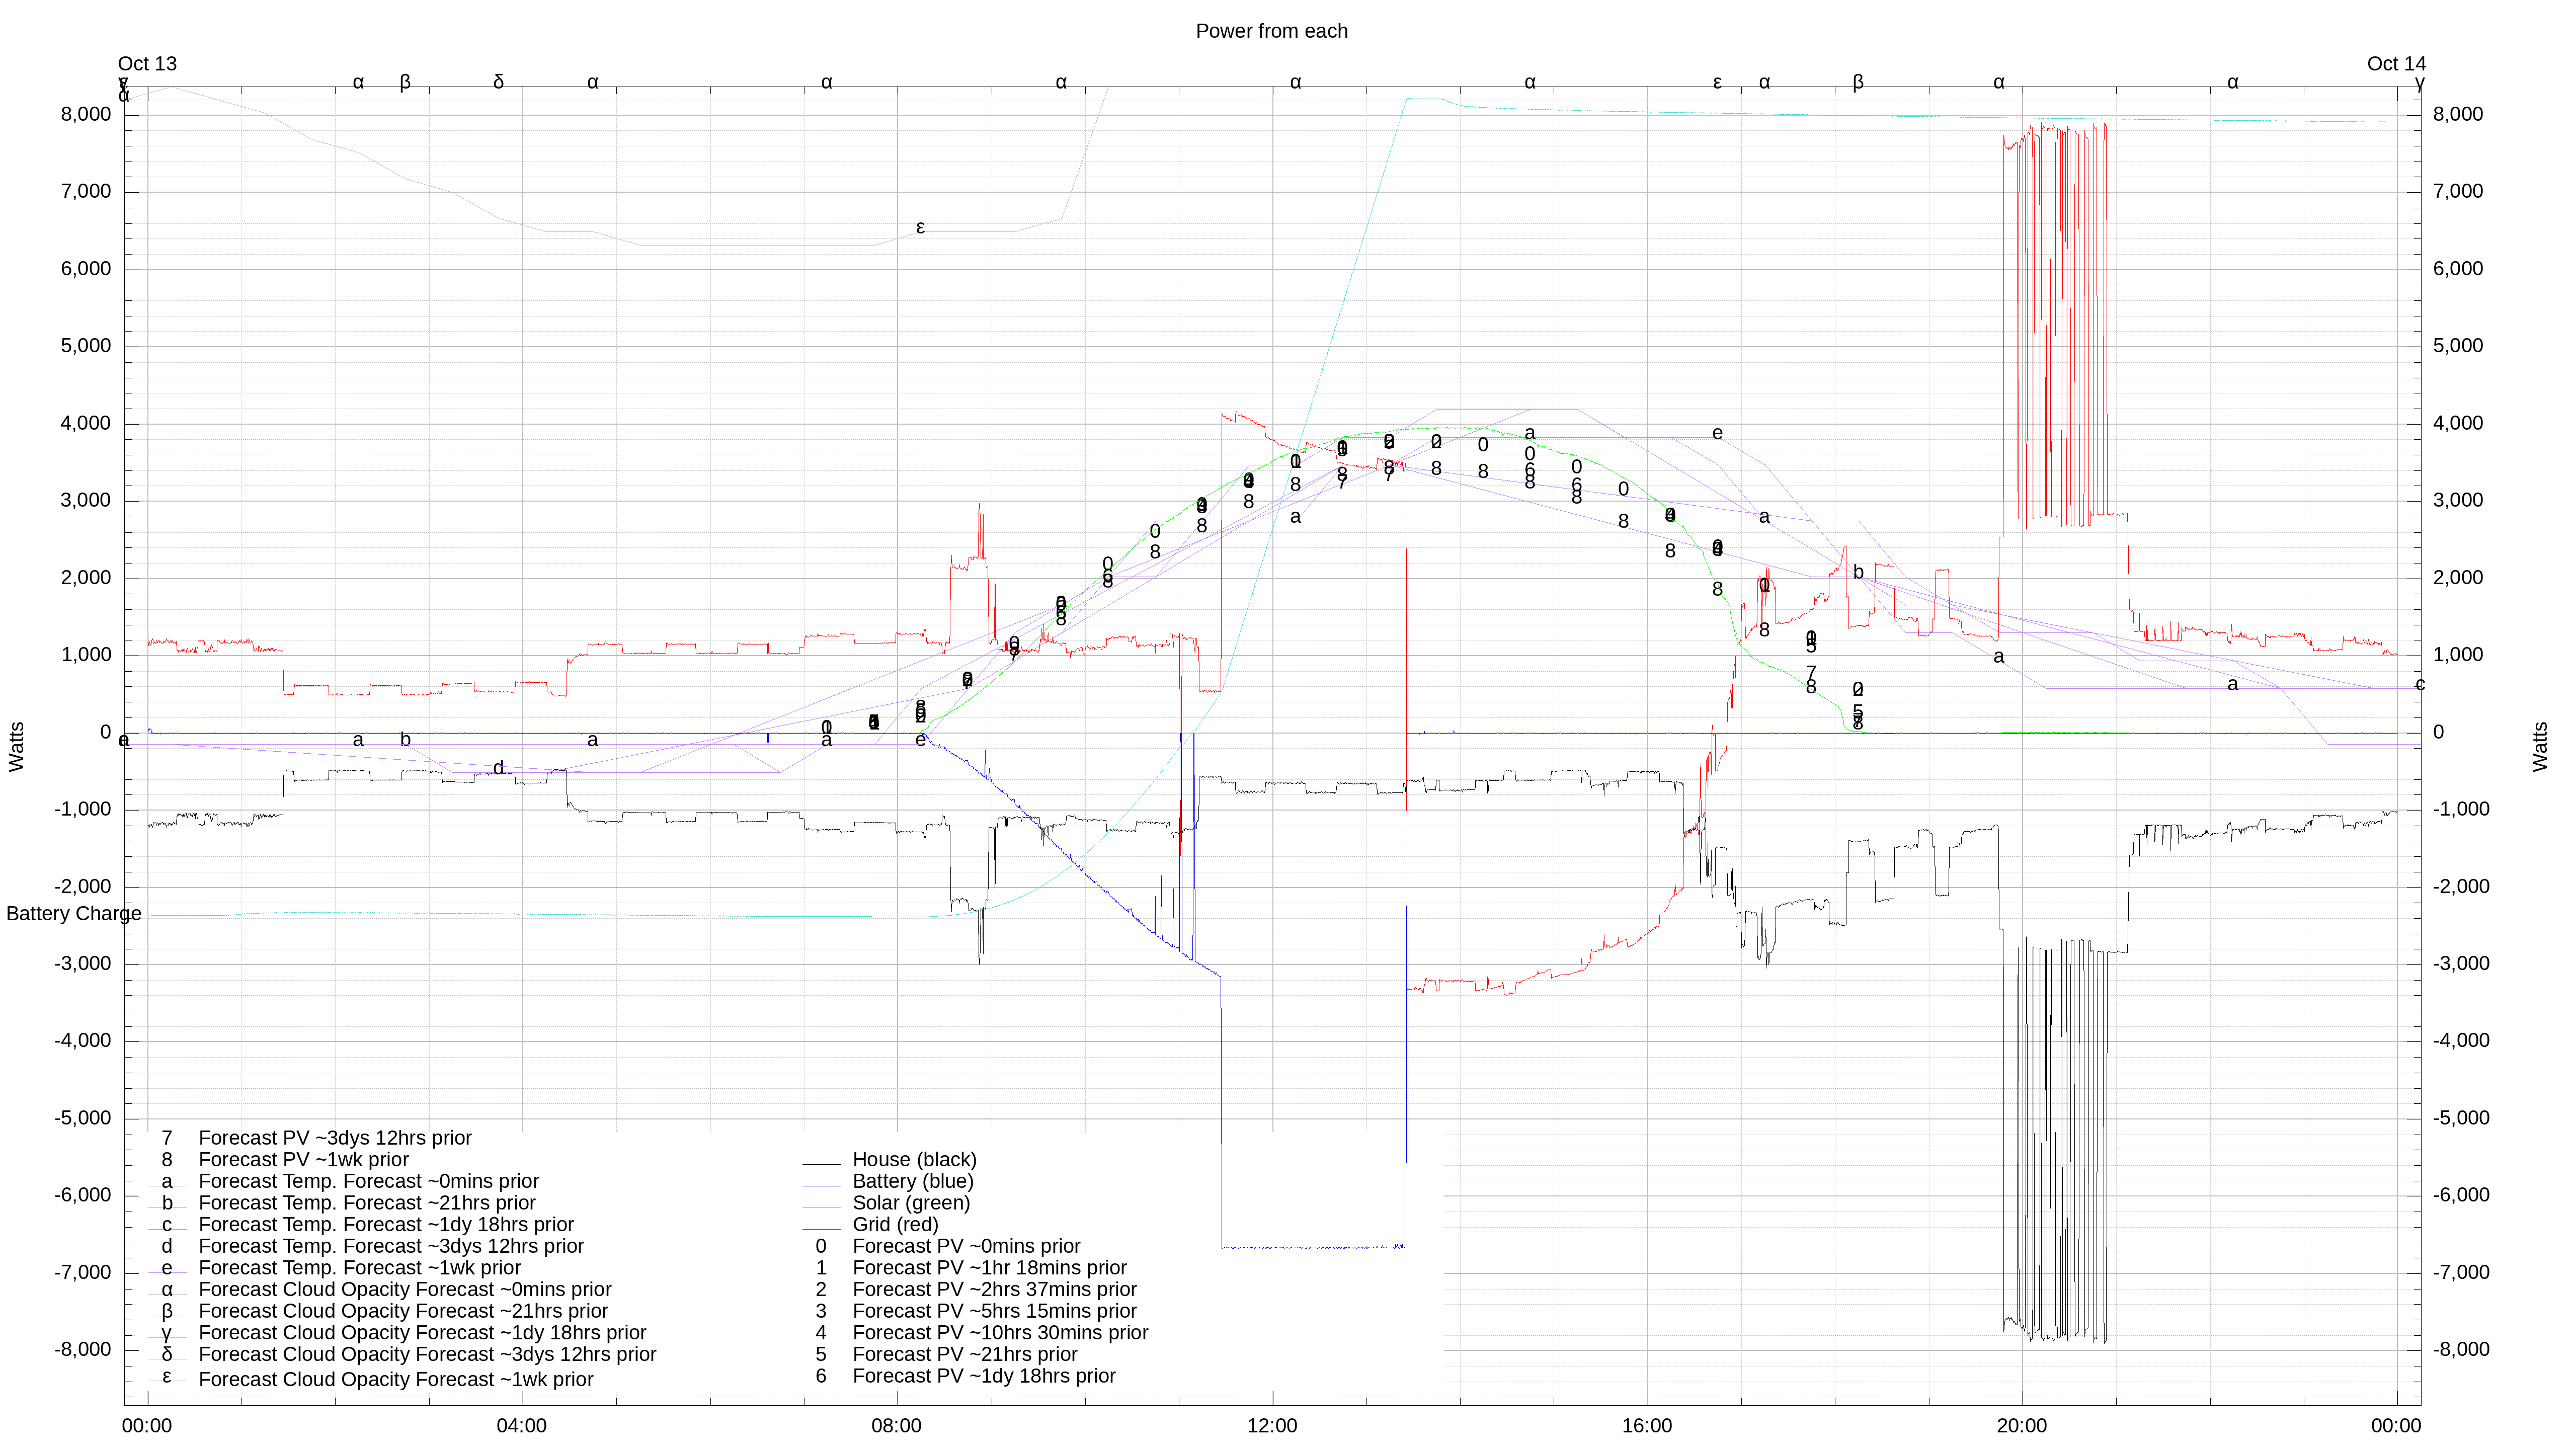This screenshot has width=2576, height=1449.
Task: Click the left-axis 8,000 tick label
Action: pyautogui.click(x=86, y=114)
